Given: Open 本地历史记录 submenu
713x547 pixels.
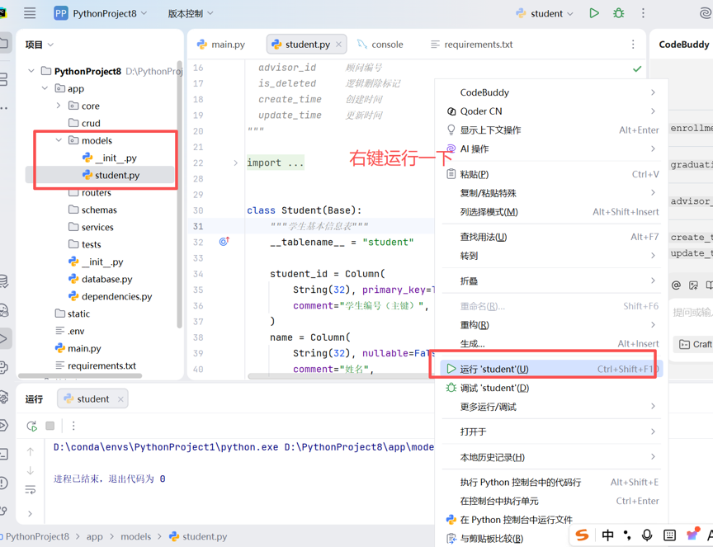Looking at the screenshot, I should [x=550, y=457].
